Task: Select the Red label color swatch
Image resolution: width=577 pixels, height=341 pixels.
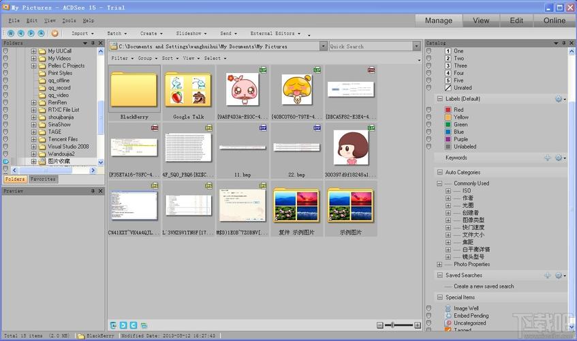Action: [x=448, y=110]
